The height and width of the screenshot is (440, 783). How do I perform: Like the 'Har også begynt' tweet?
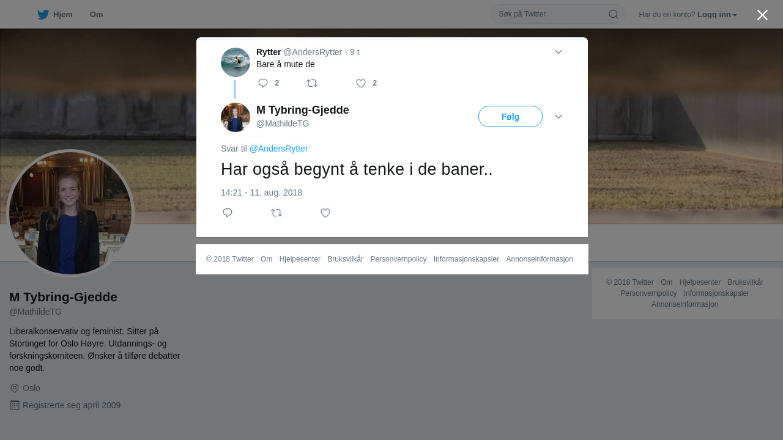(325, 213)
